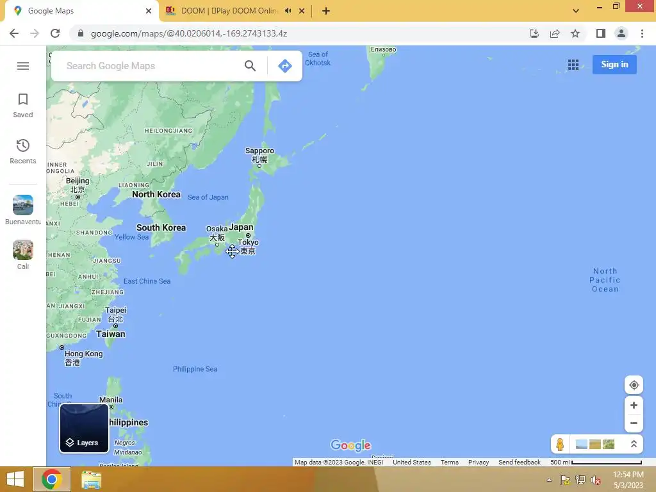This screenshot has width=656, height=492.
Task: Click the install app icon in address bar
Action: [x=534, y=33]
